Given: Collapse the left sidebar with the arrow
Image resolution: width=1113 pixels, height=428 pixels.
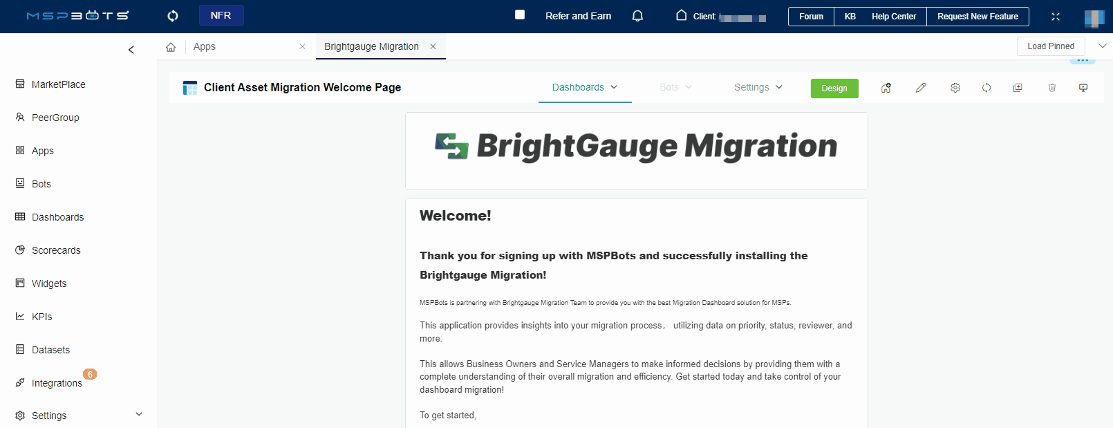Looking at the screenshot, I should [x=131, y=50].
